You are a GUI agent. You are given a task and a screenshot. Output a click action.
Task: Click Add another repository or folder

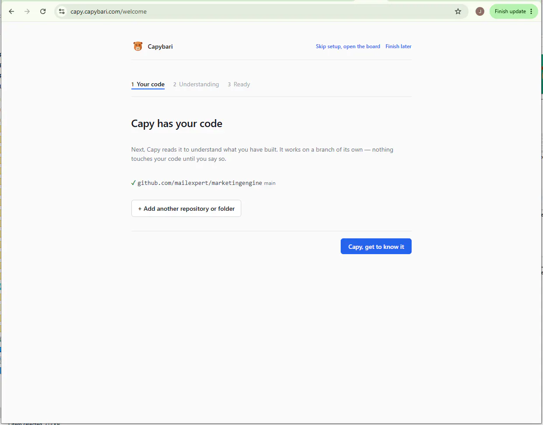[x=186, y=209]
